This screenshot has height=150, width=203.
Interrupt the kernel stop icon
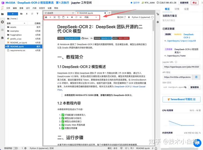[72, 17]
